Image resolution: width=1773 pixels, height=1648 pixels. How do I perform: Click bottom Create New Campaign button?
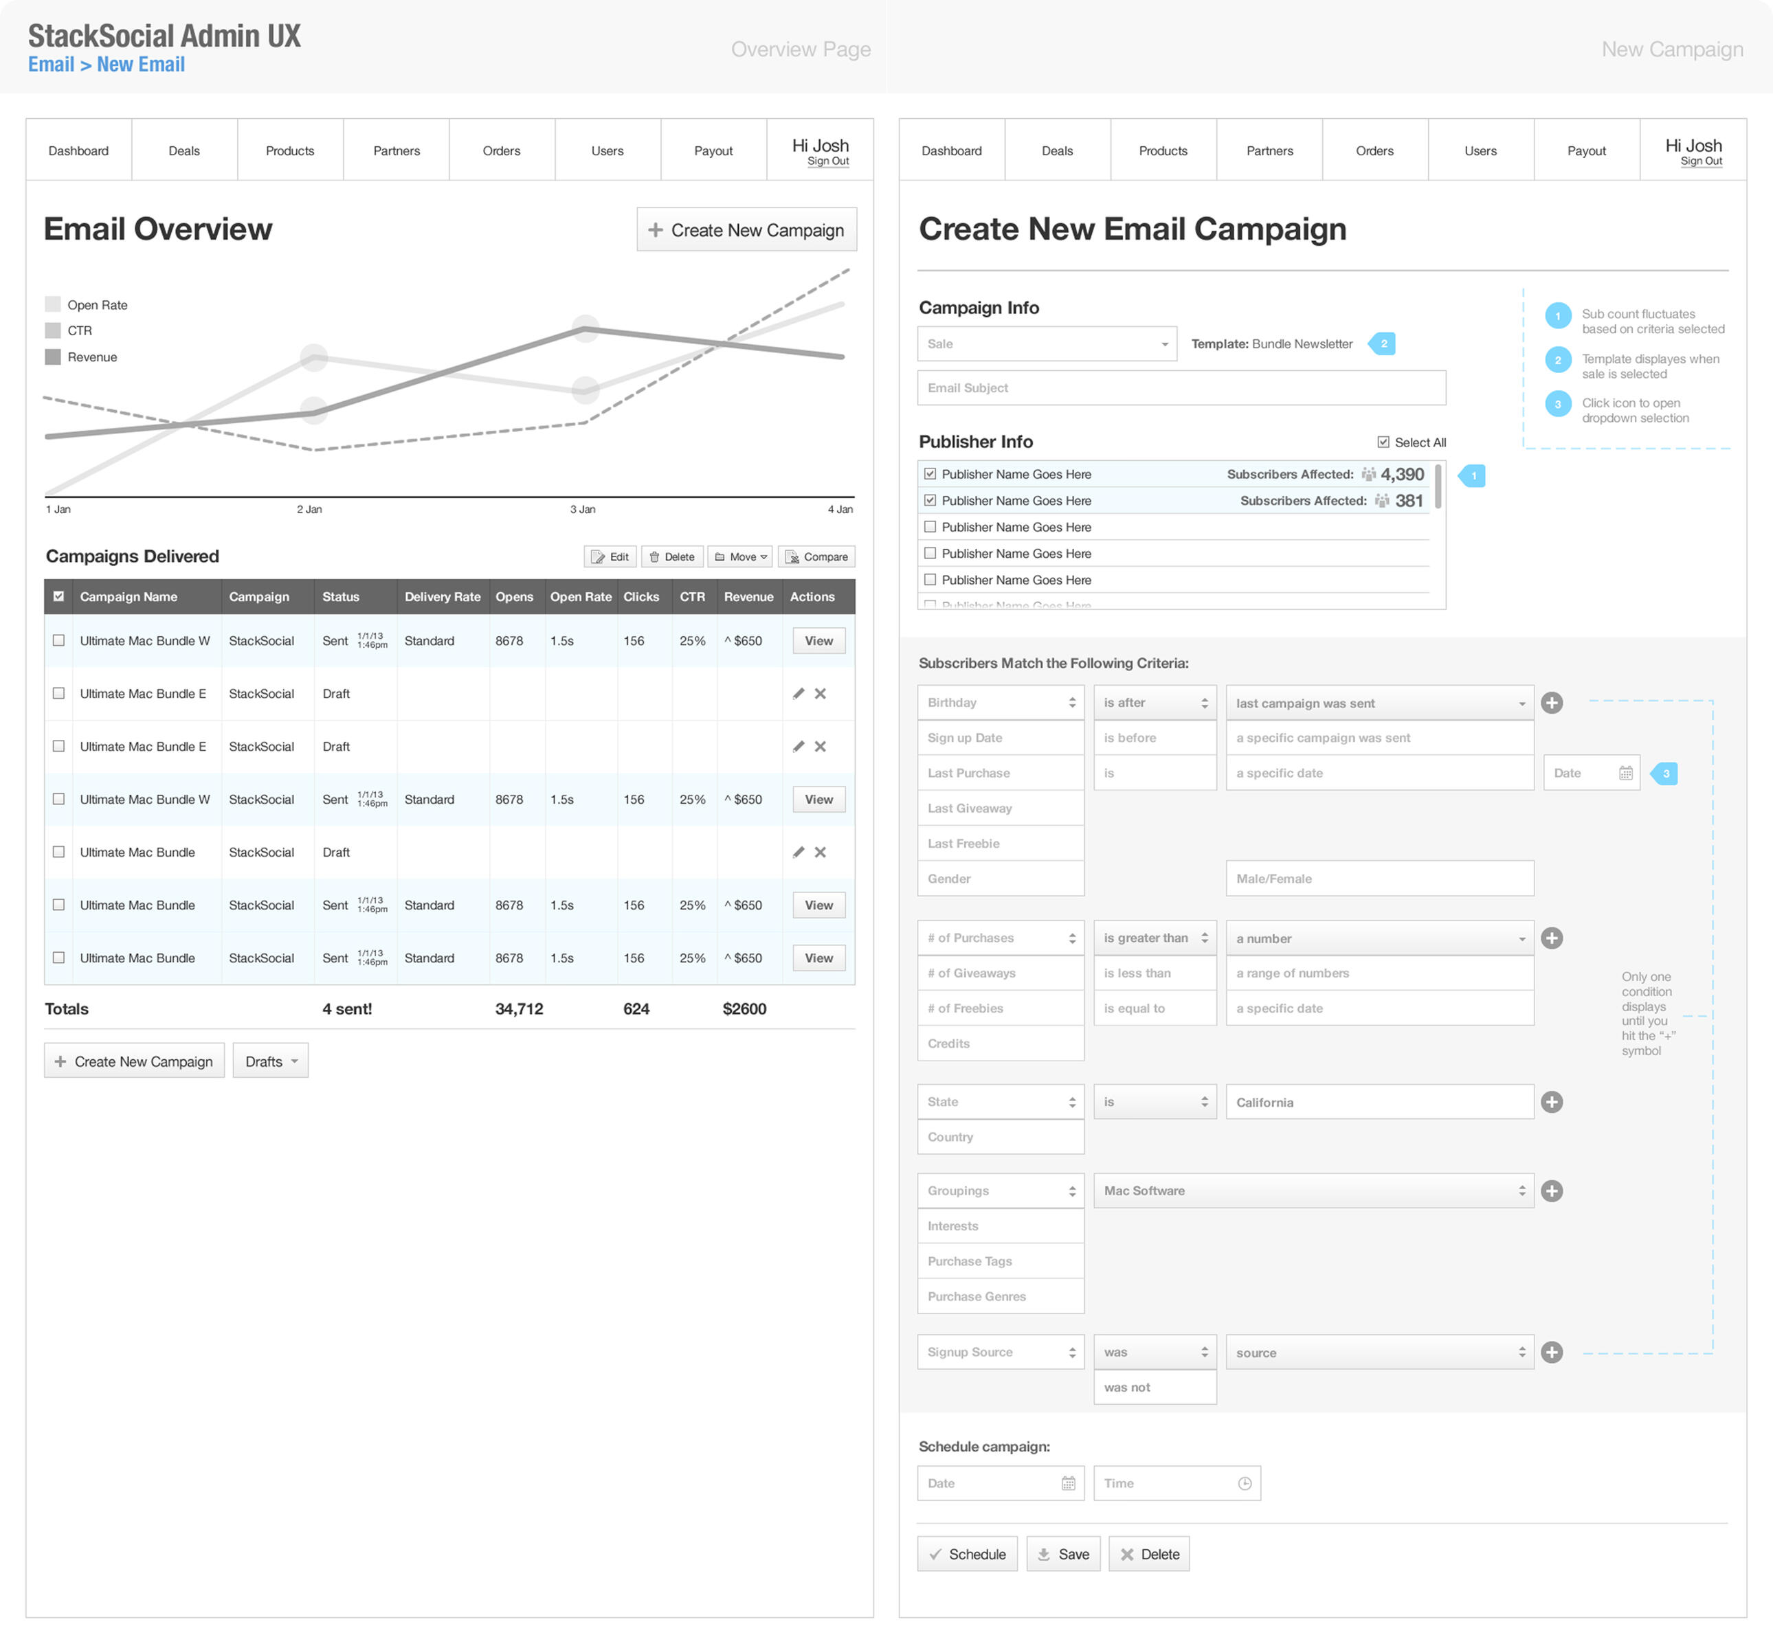(134, 1061)
